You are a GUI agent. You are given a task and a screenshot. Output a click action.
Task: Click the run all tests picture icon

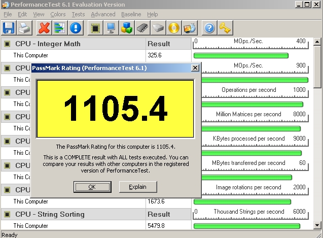pyautogui.click(x=190, y=28)
